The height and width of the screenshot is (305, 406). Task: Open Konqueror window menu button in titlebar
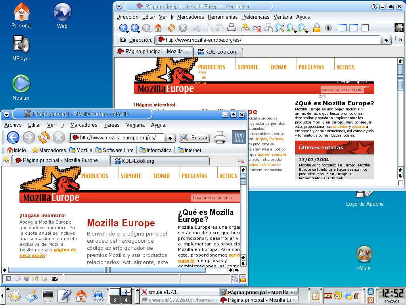(119, 6)
